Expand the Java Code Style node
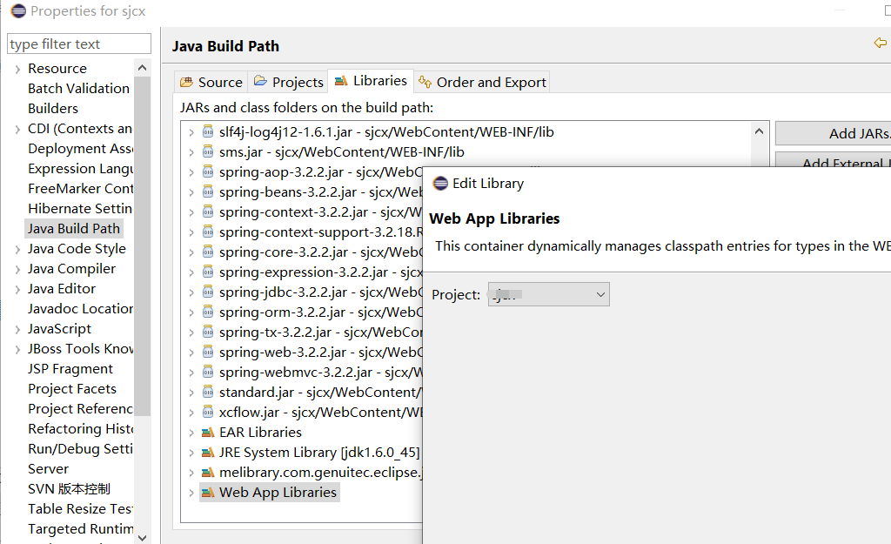891x544 pixels. (17, 249)
